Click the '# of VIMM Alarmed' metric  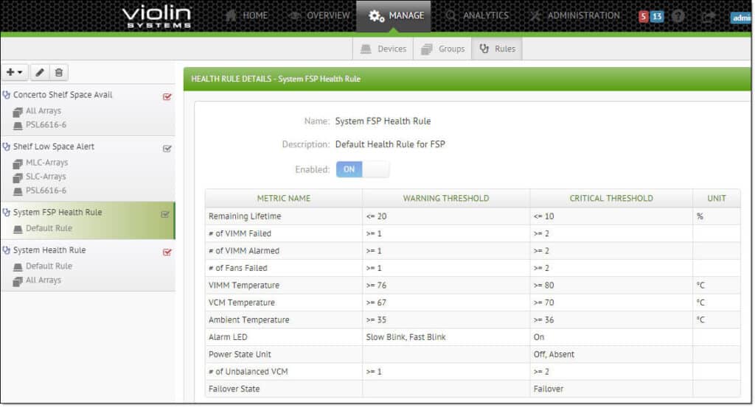243,251
